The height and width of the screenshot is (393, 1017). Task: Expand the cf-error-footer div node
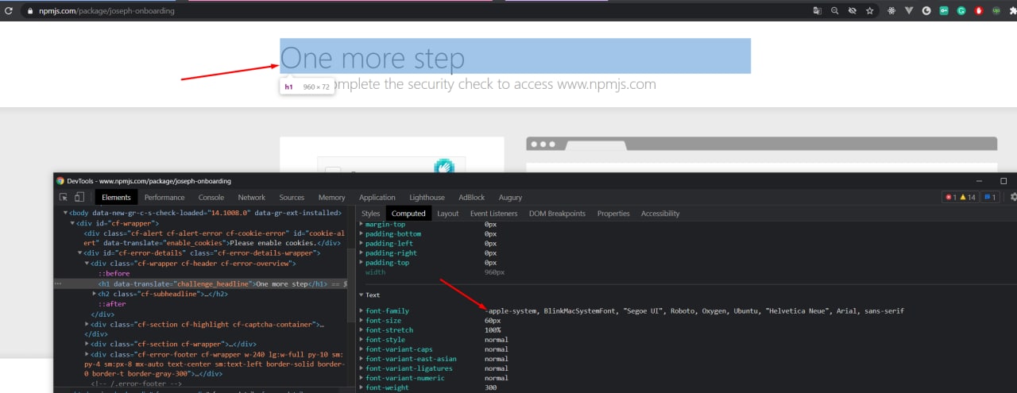pyautogui.click(x=87, y=354)
